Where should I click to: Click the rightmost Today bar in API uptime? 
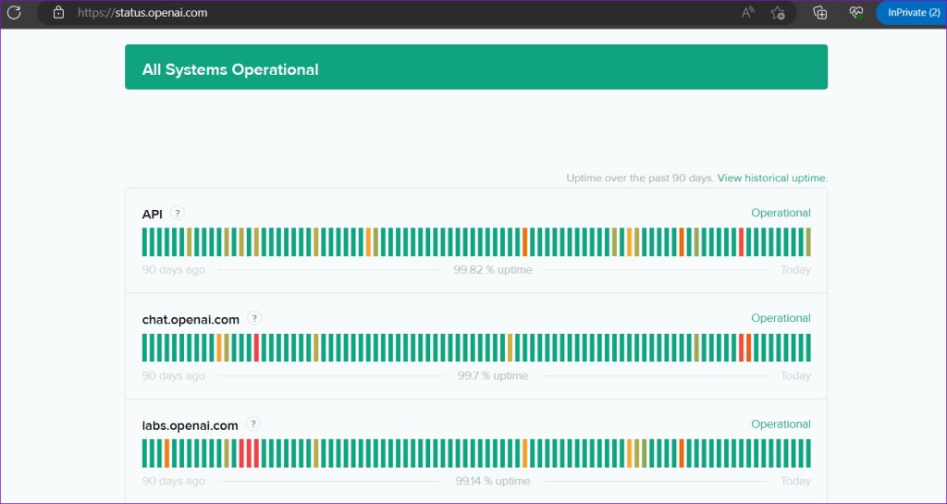pyautogui.click(x=808, y=242)
